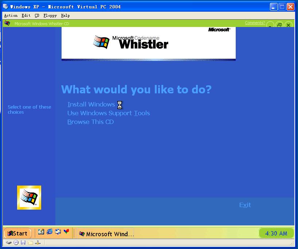Click the Whistler banner image

(x=148, y=44)
